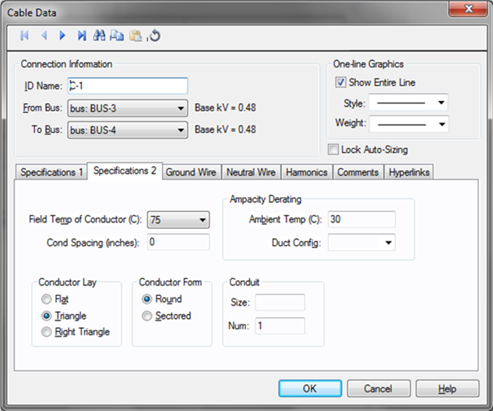
Task: Click the Ambient Temp input field
Action: [361, 219]
